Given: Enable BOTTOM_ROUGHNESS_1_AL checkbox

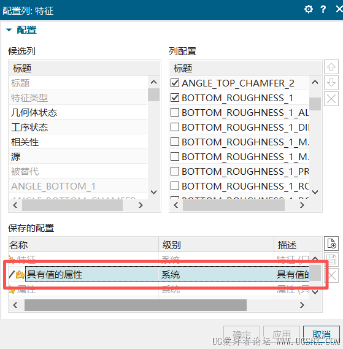Looking at the screenshot, I should (x=175, y=112).
